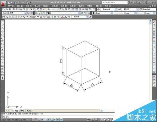Expand the layer list dropdown
This screenshot has height=122, width=157.
click(x=79, y=13)
